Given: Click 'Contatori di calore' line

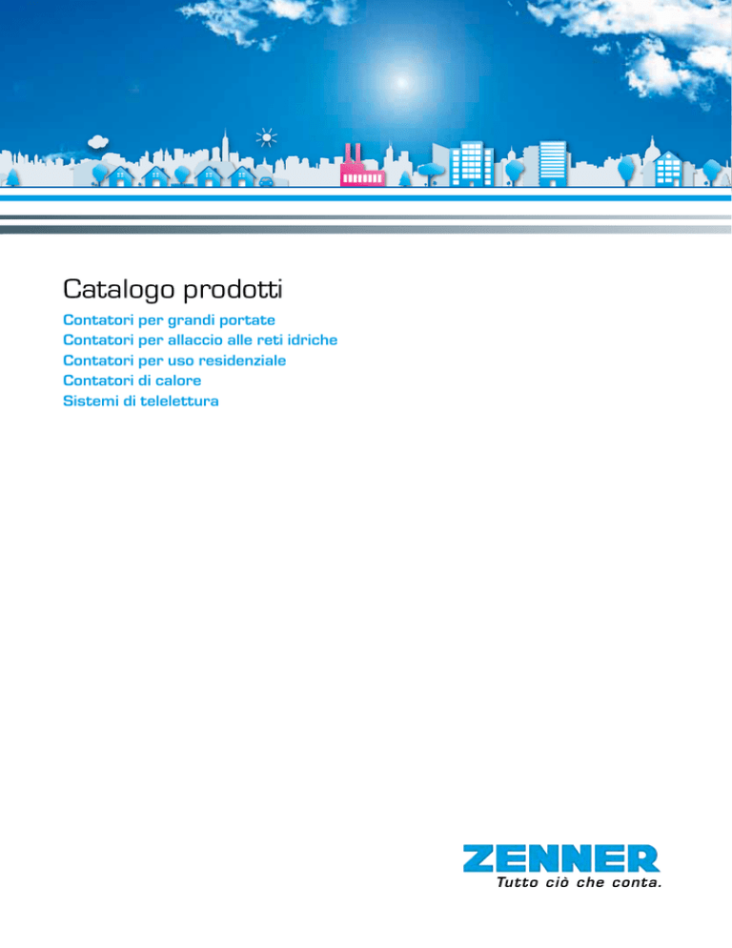Looking at the screenshot, I should [132, 381].
